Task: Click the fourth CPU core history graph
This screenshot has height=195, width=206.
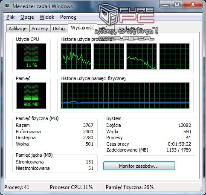Action: click(174, 57)
